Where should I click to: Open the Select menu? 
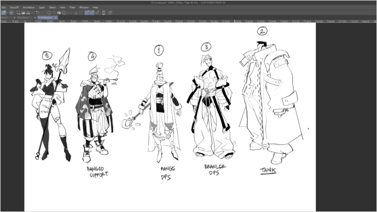click(x=52, y=7)
